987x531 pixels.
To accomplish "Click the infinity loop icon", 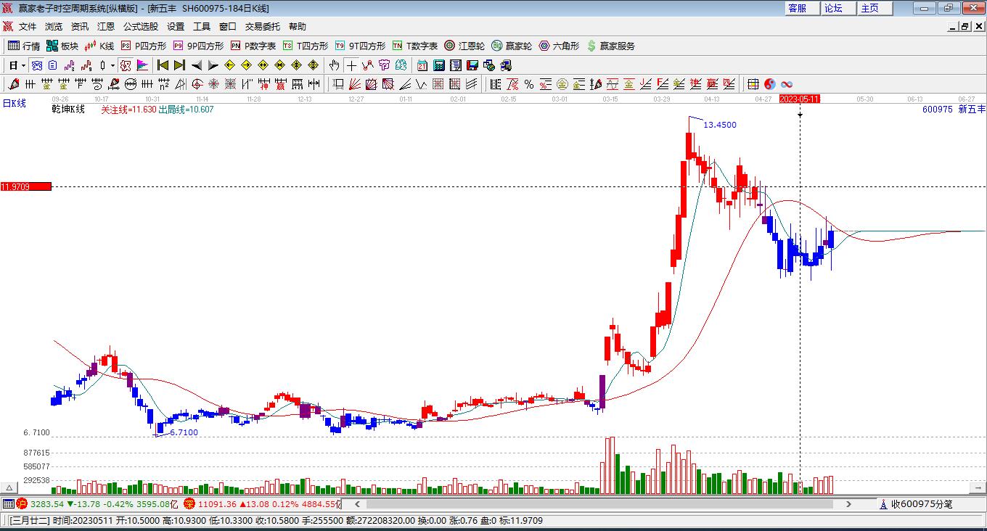I will point(786,84).
